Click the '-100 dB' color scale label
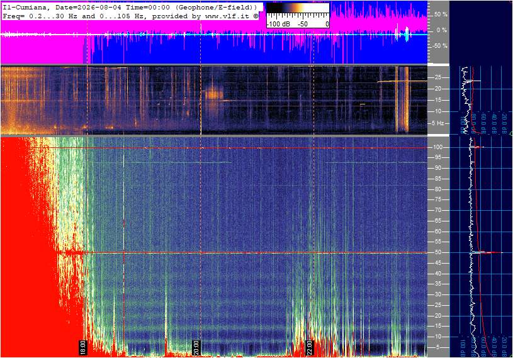Screen dimensions: 513x358 click(278, 24)
